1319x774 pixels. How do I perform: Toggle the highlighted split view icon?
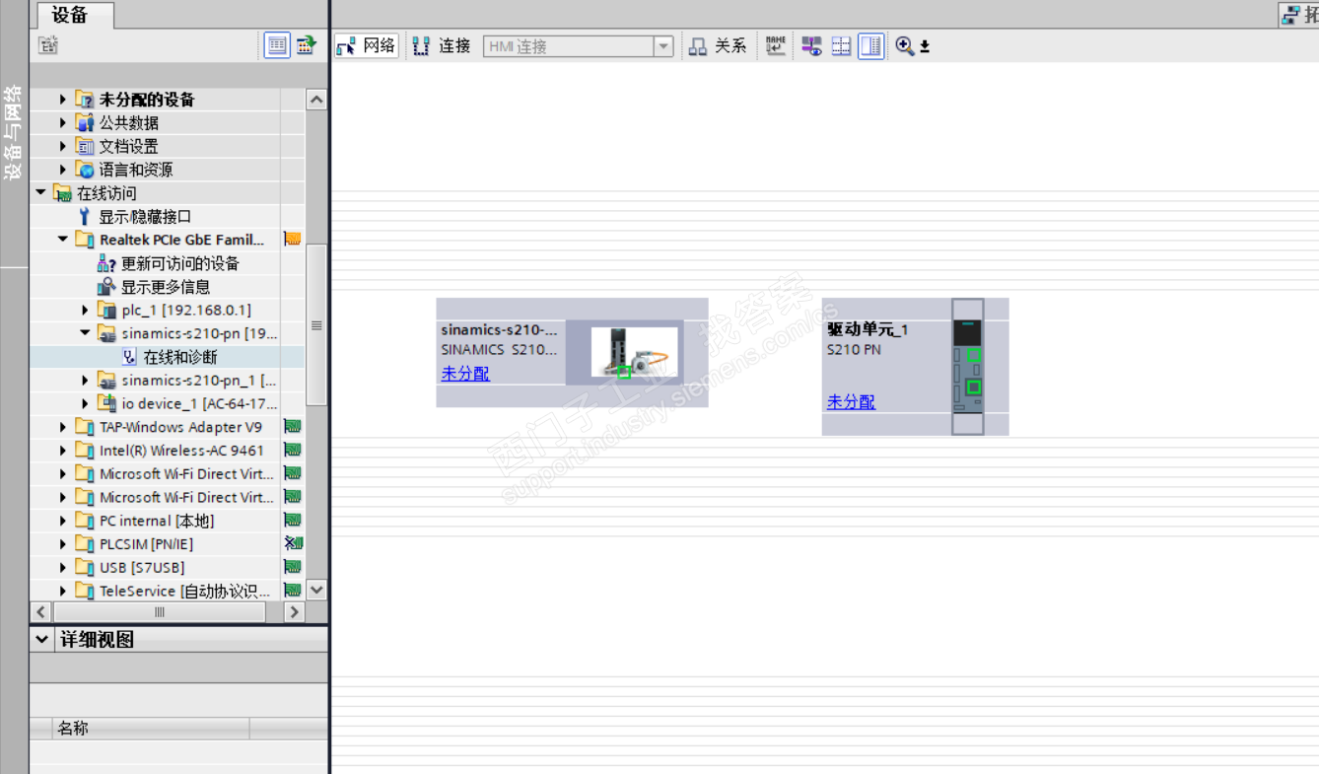(x=870, y=45)
